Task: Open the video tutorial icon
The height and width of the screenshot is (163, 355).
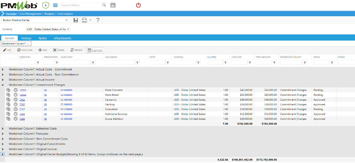Action: 113,5
